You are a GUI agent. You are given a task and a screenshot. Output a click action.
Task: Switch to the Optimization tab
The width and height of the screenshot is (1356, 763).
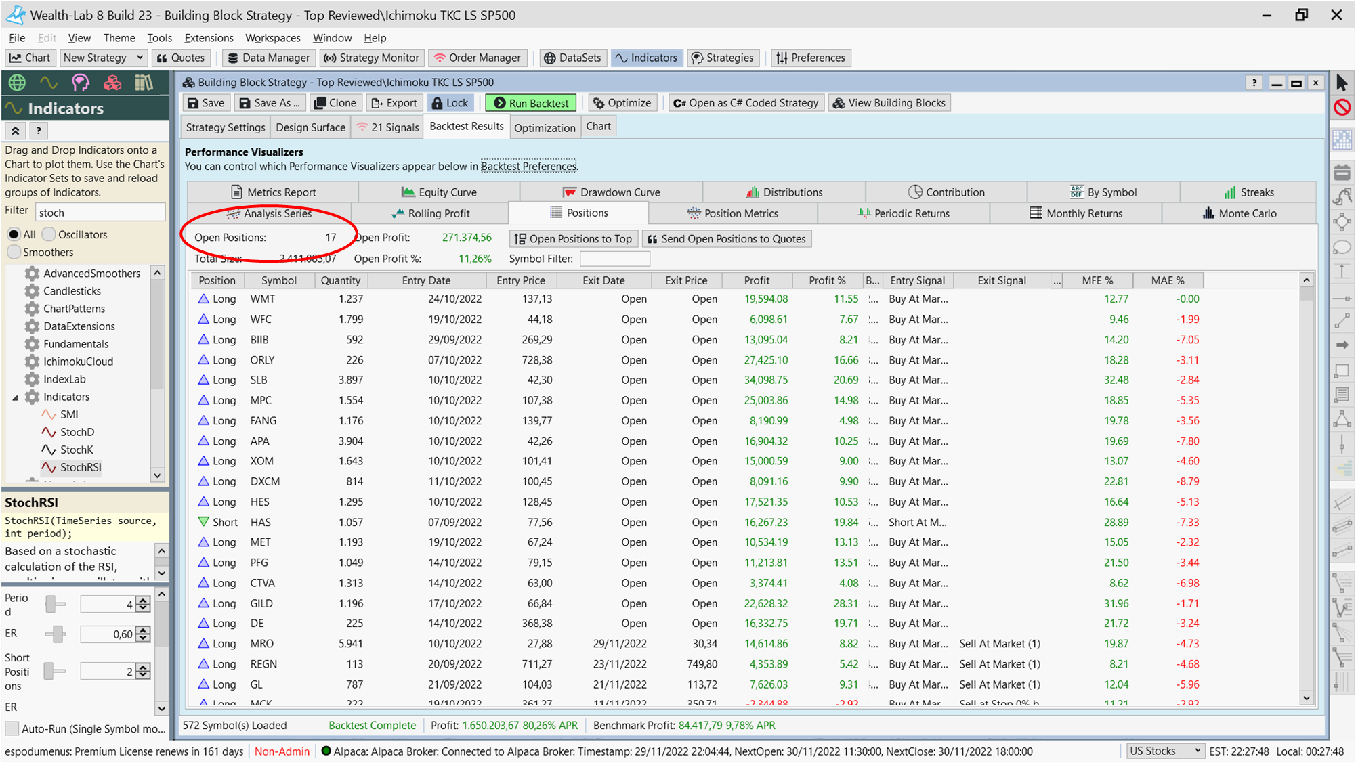pos(545,126)
